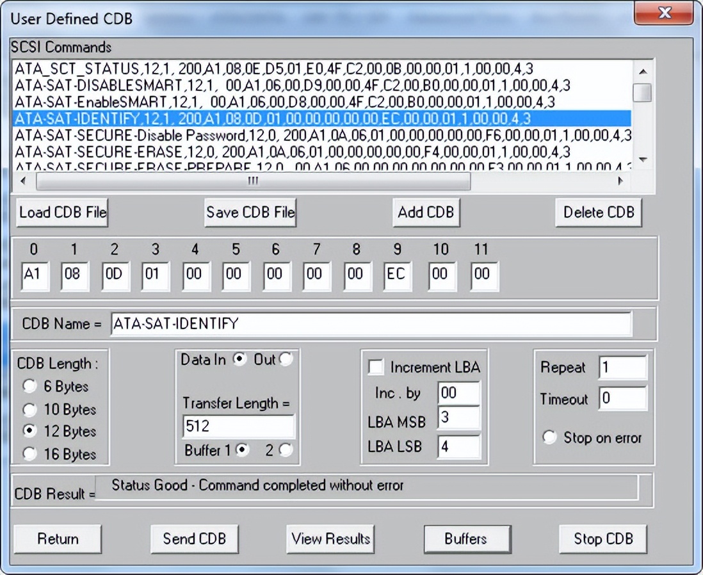The width and height of the screenshot is (703, 575).
Task: Click Send CDB to execute the command
Action: (x=195, y=539)
